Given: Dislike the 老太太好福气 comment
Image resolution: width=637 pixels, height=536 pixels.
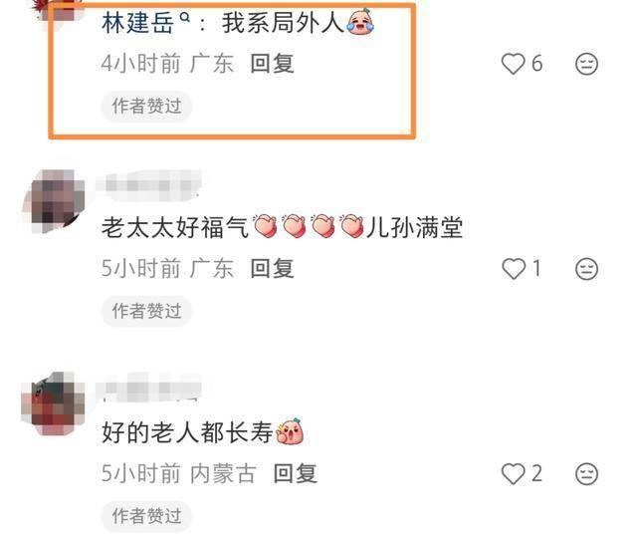Looking at the screenshot, I should pos(586,269).
